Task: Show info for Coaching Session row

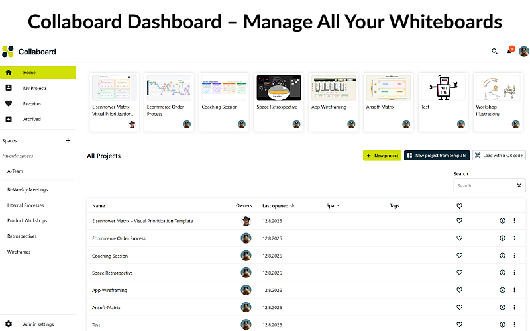Action: pos(503,256)
